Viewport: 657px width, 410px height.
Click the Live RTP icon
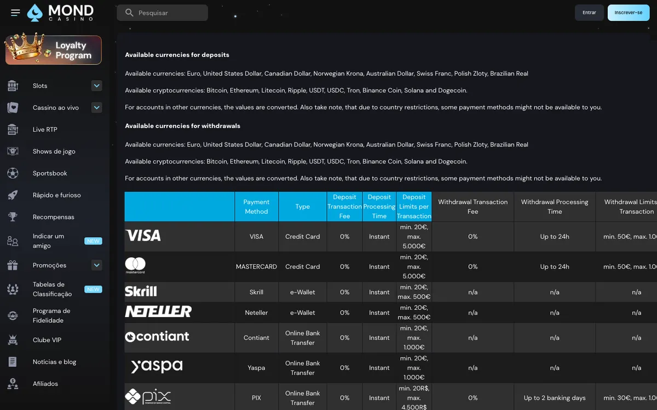(x=13, y=130)
